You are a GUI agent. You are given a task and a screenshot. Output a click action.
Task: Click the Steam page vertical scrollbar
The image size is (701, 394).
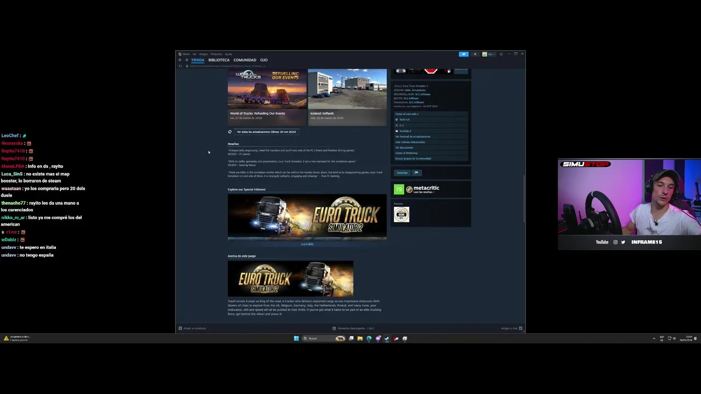click(x=524, y=198)
